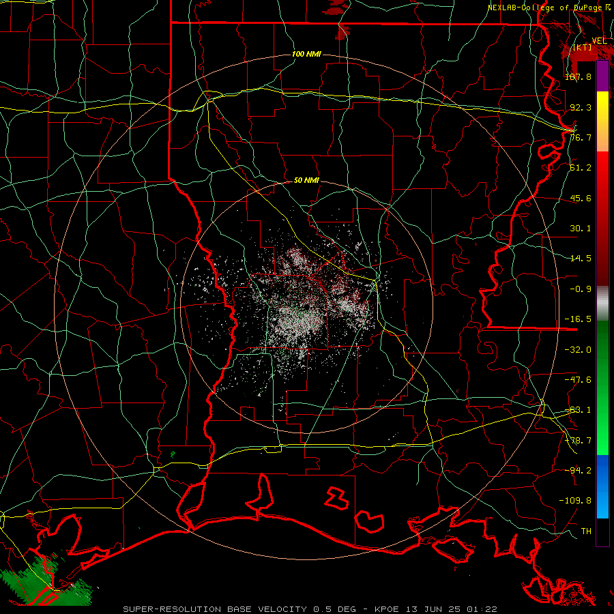Click the KT units label
The width and height of the screenshot is (614, 614).
coord(583,48)
